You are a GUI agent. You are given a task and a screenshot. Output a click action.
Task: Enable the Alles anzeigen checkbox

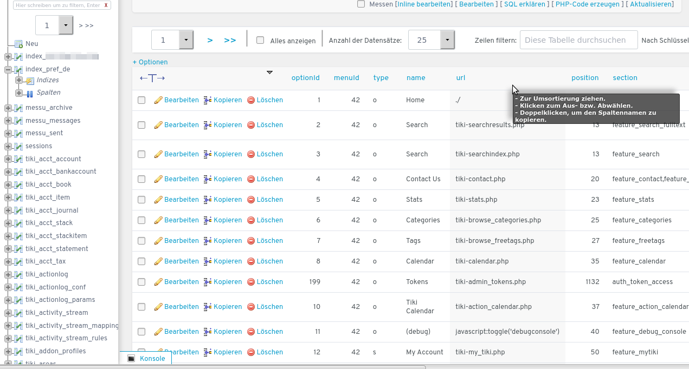[260, 40]
